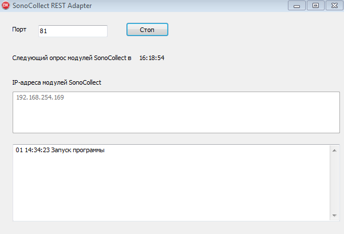This screenshot has width=344, height=234.
Task: Close the SonoCollect REST Adapter window
Action: (x=332, y=6)
